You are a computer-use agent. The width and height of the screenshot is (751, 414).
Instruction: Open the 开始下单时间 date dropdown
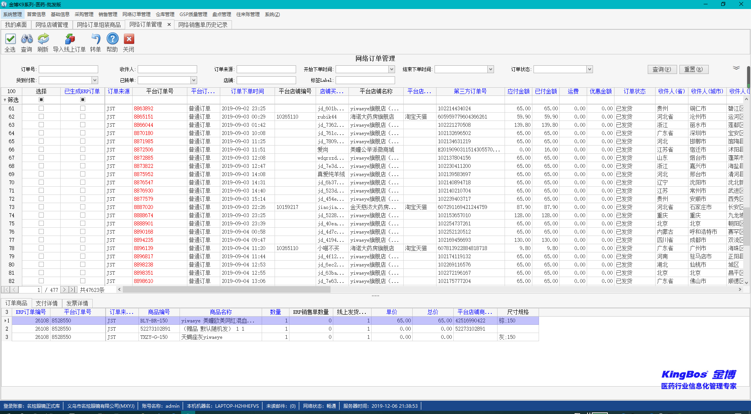[x=392, y=69]
